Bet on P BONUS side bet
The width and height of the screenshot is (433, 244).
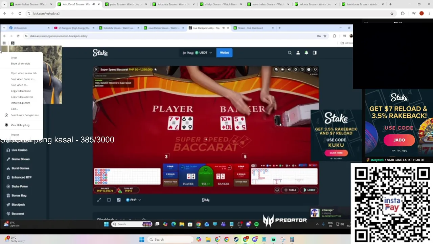click(170, 175)
